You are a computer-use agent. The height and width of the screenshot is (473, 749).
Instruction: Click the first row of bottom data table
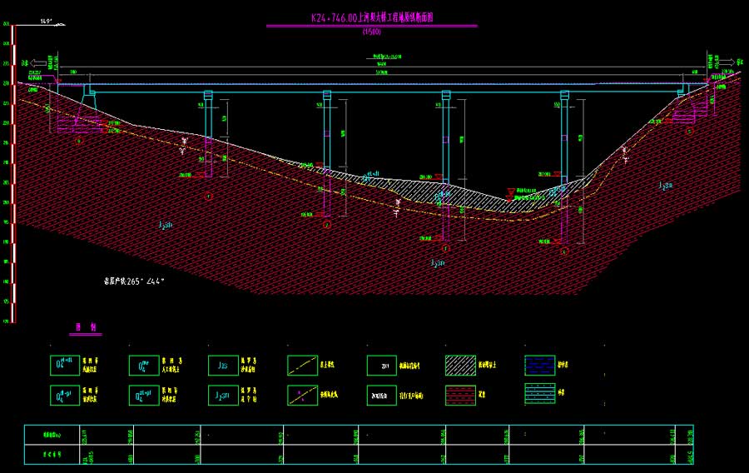[358, 434]
